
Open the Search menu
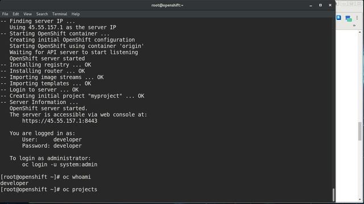pyautogui.click(x=42, y=14)
